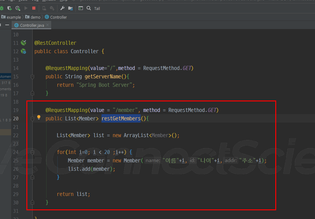Close the Controller.java tab
The width and height of the screenshot is (315, 219).
pos(47,25)
